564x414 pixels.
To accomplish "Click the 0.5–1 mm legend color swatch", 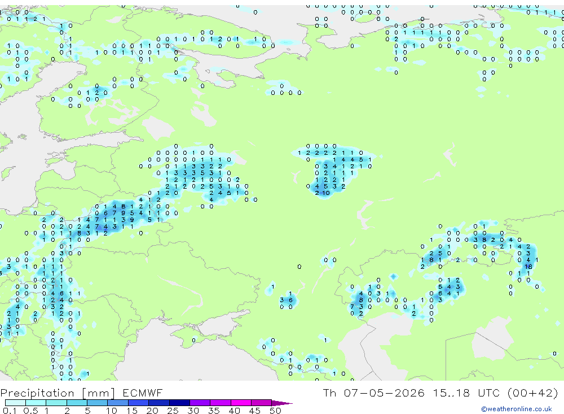I will pos(36,403).
